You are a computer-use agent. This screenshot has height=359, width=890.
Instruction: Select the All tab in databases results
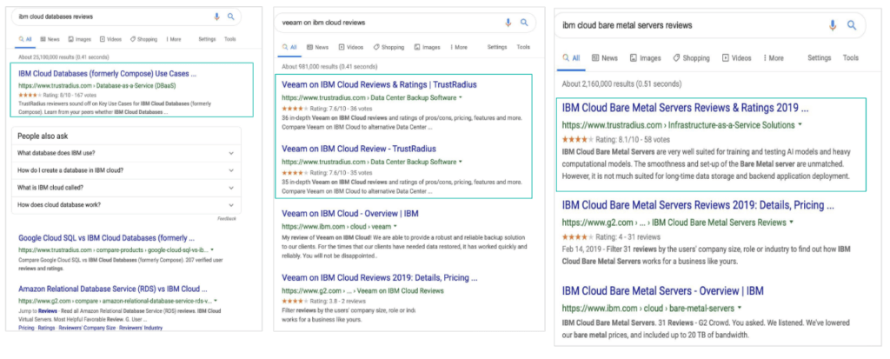pos(25,39)
